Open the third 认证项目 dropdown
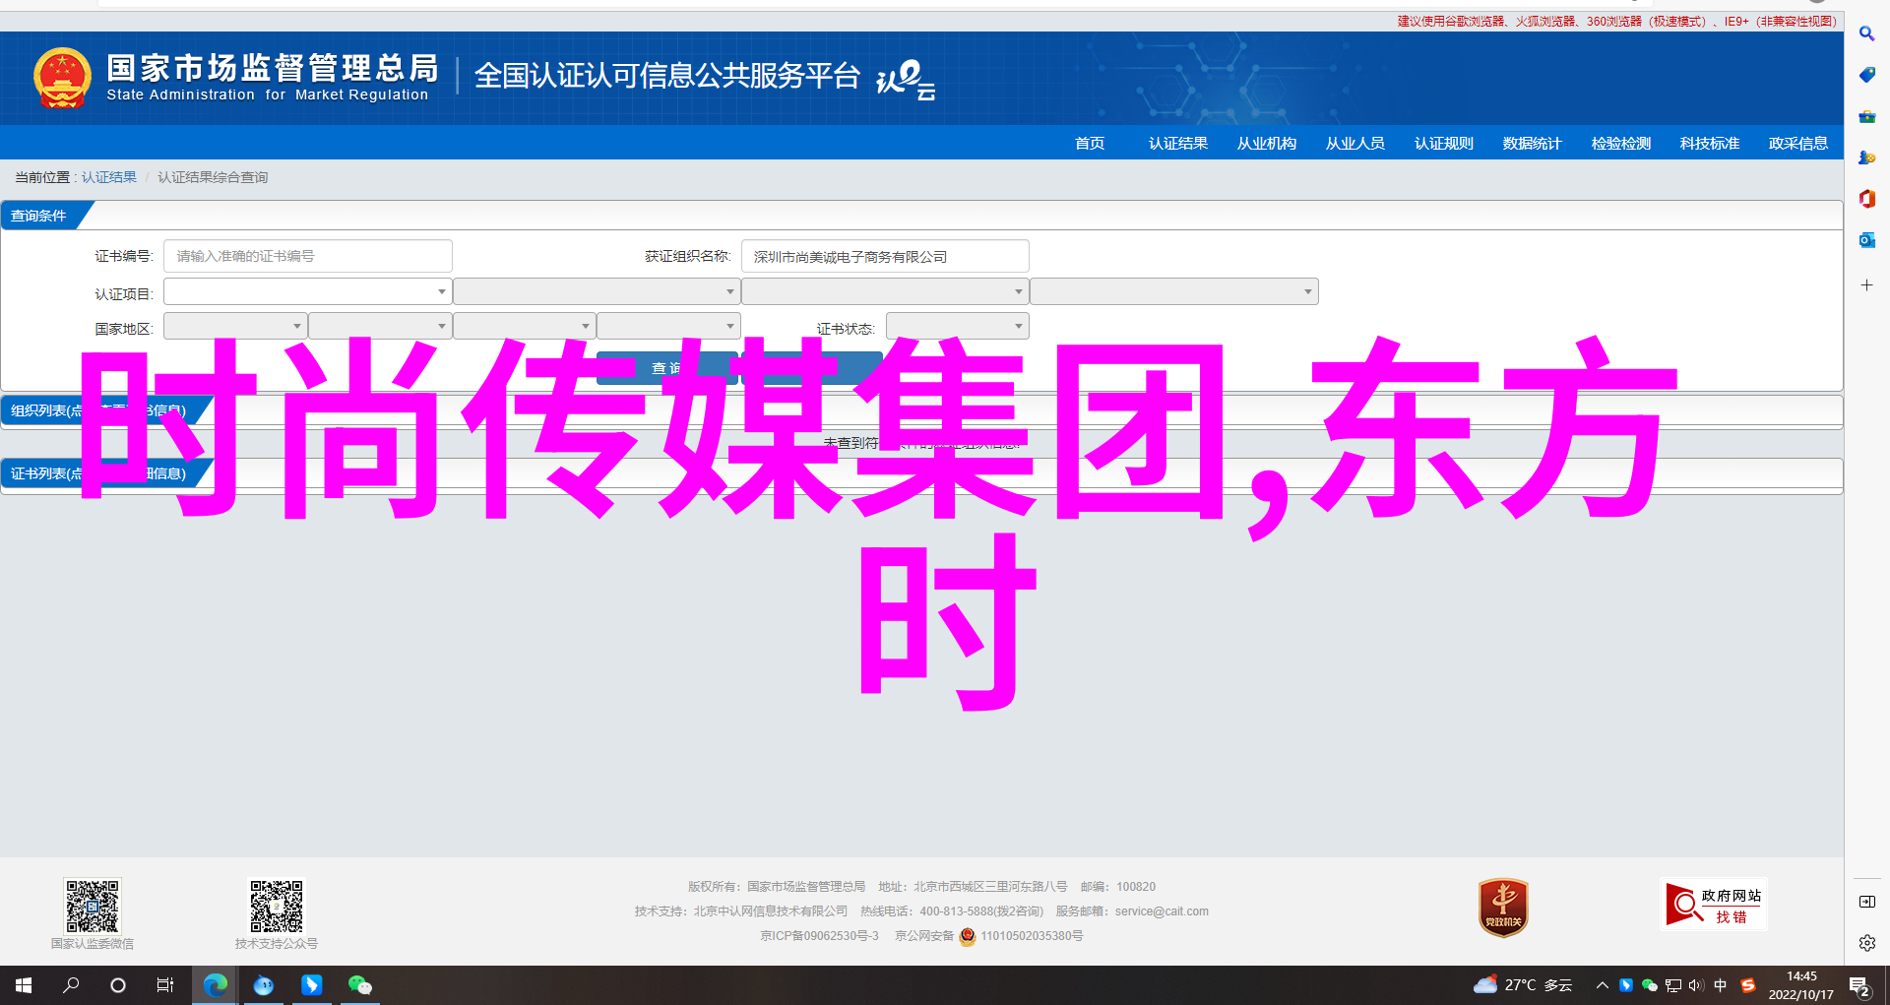This screenshot has width=1890, height=1005. click(x=886, y=291)
